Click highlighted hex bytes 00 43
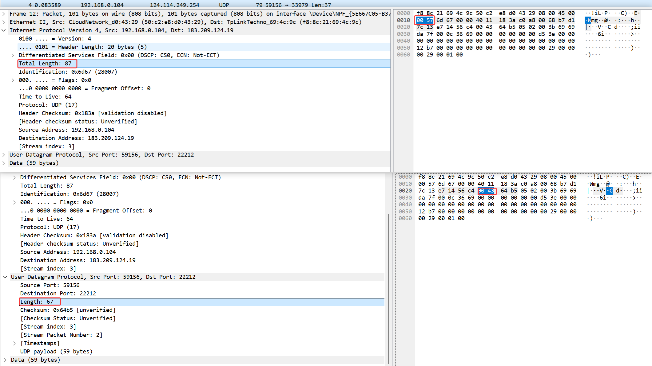Screen dimensions: 652x366 [486, 191]
